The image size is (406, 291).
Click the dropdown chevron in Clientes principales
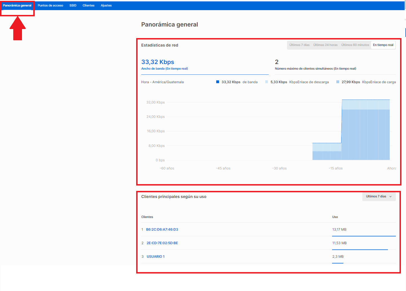pyautogui.click(x=390, y=197)
